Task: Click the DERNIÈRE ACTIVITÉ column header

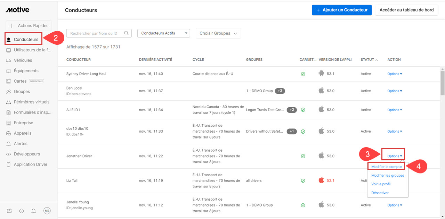Action: click(x=155, y=60)
